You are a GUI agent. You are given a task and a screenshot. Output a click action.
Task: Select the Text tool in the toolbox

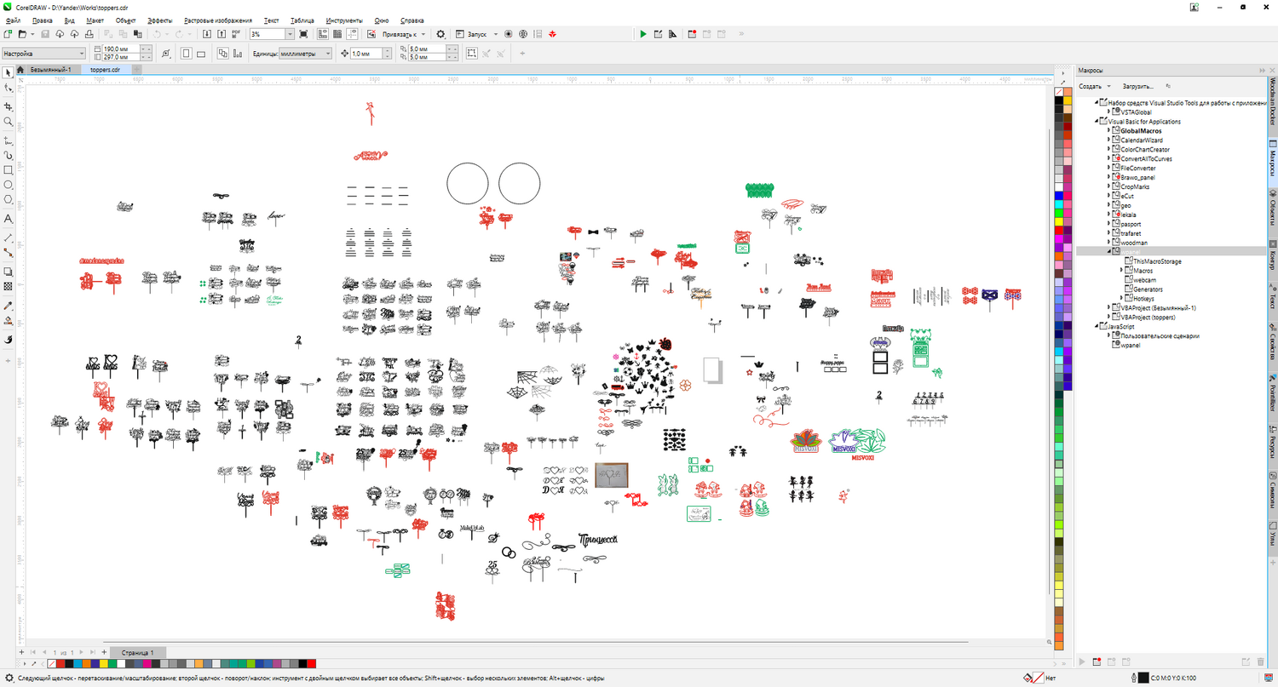coord(9,220)
